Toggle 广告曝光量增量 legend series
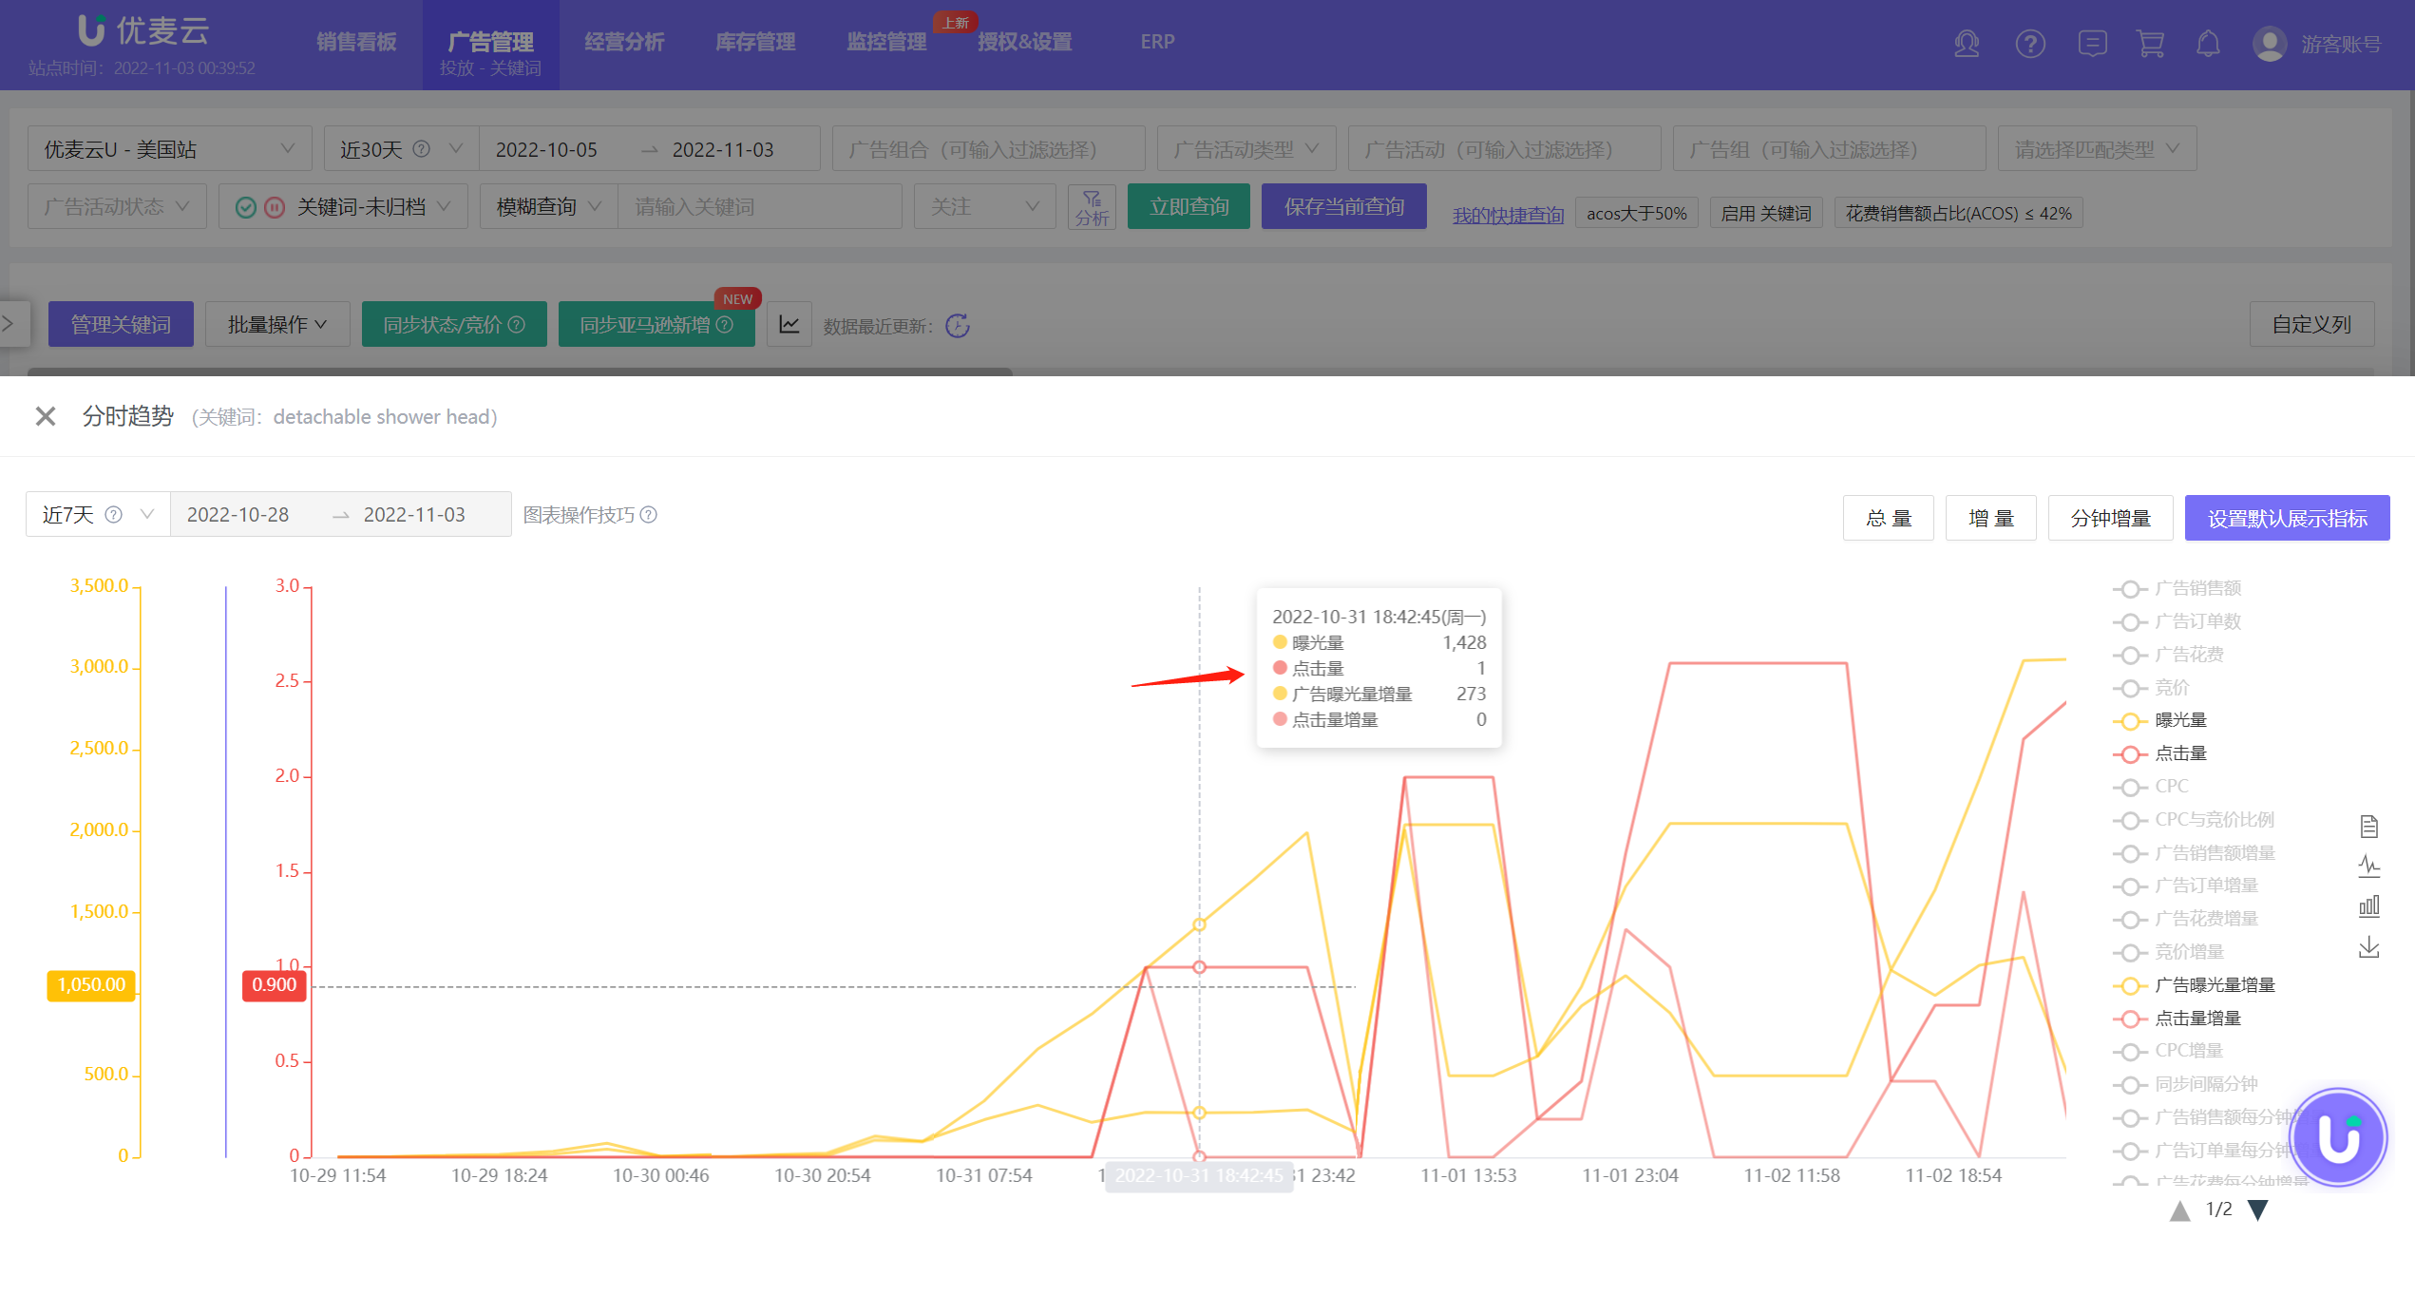Image resolution: width=2415 pixels, height=1295 pixels. (2194, 985)
